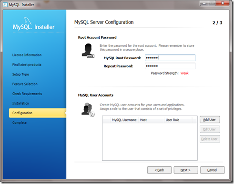Select the License Information step
The width and height of the screenshot is (234, 184).
pos(27,55)
